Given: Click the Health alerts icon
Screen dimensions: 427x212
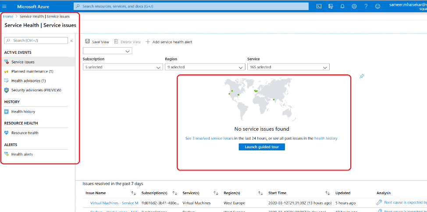Looking at the screenshot, I should (7, 154).
